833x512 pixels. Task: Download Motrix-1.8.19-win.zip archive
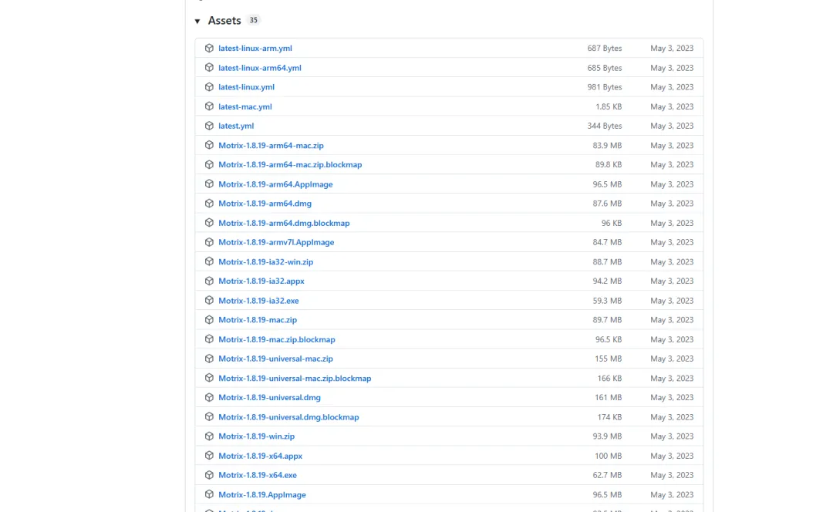[x=256, y=436]
